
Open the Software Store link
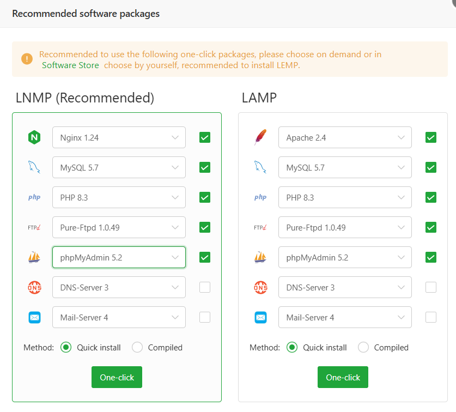tap(70, 65)
